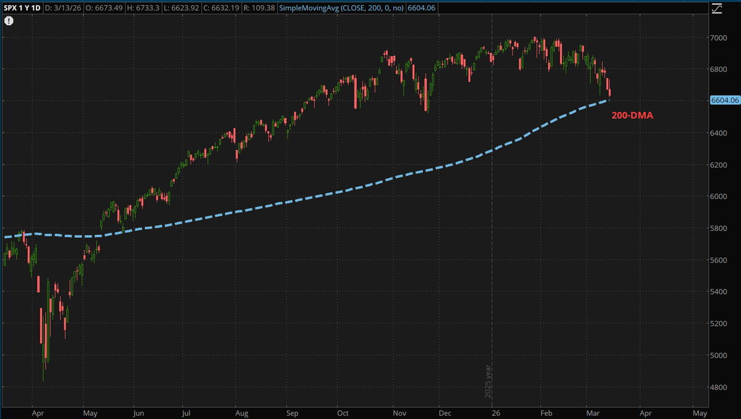The width and height of the screenshot is (741, 419).
Task: Click the 5800 price axis label
Action: click(x=719, y=229)
